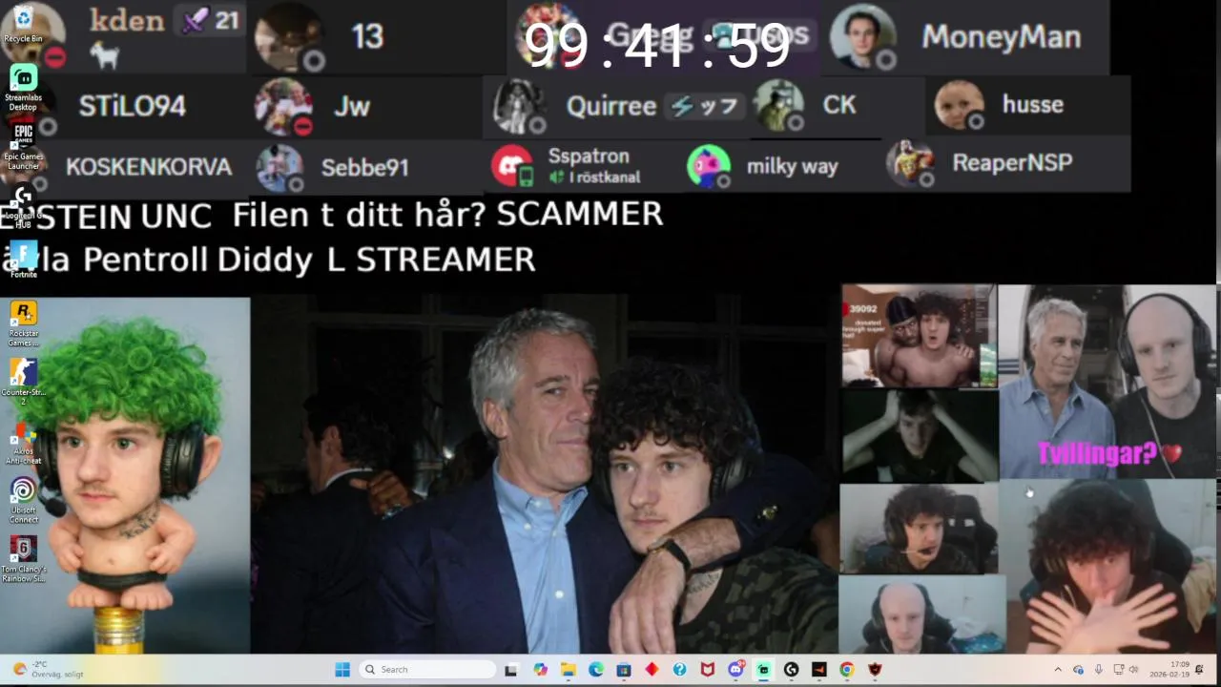Open the blue question mark help app
This screenshot has height=687, width=1221.
(679, 670)
